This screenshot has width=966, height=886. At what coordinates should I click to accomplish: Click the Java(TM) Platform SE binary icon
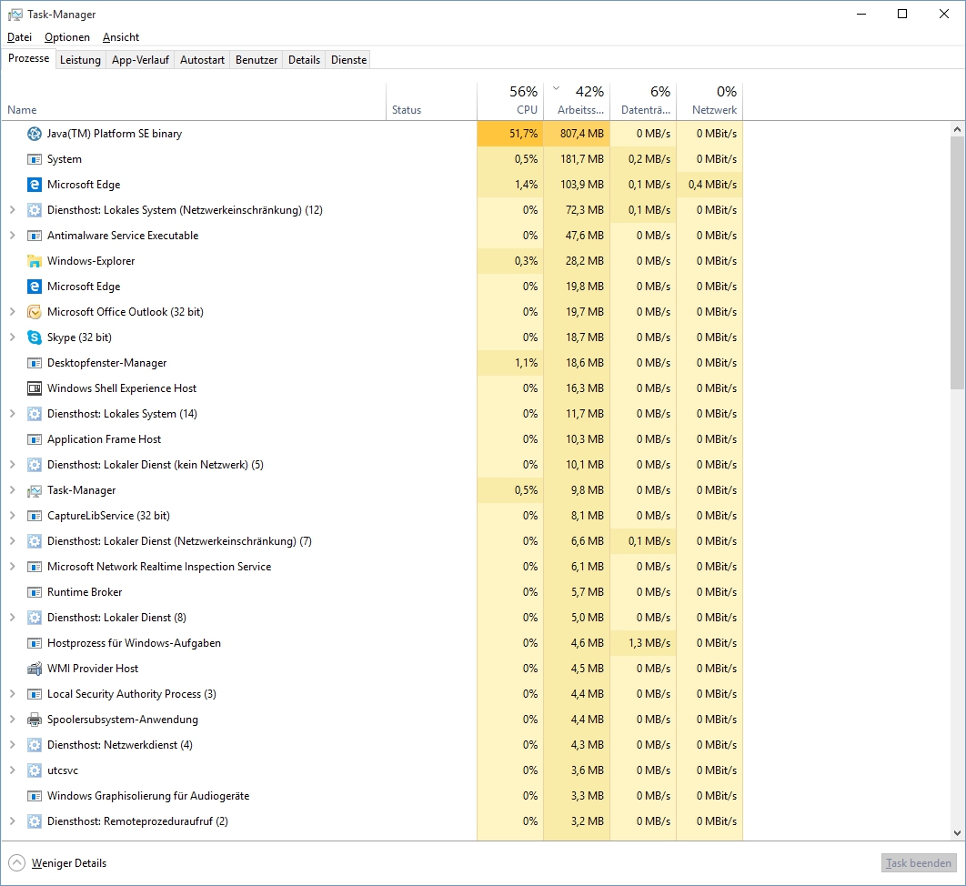pos(35,134)
